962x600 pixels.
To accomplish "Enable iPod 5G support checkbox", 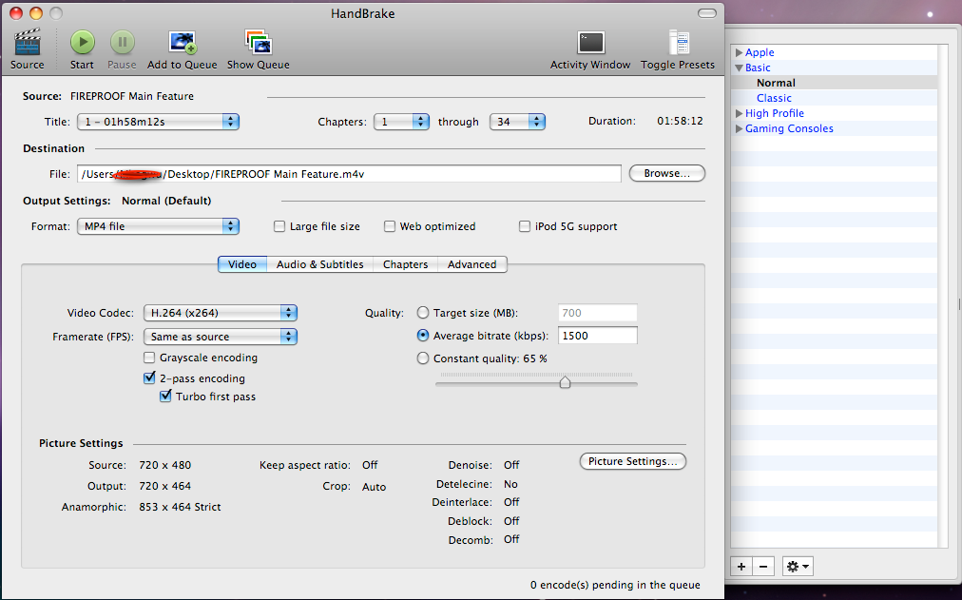I will (525, 226).
